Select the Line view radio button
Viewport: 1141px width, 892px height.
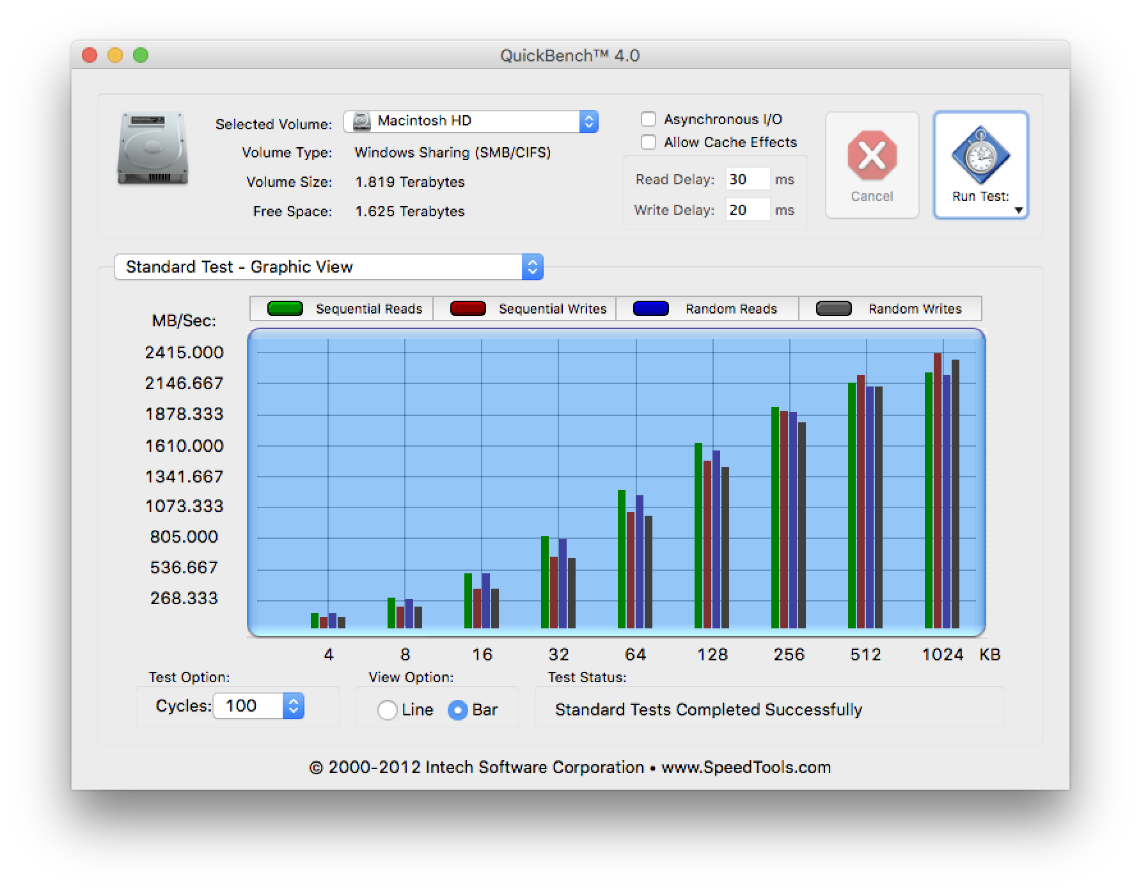[x=388, y=710]
